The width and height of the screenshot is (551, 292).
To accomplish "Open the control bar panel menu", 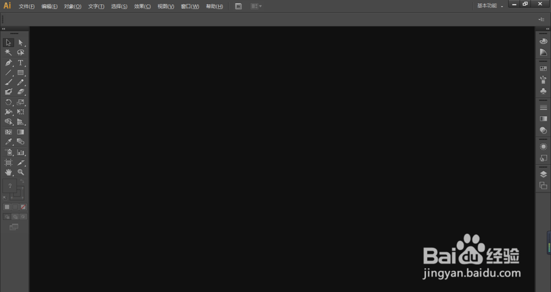I will (x=542, y=20).
